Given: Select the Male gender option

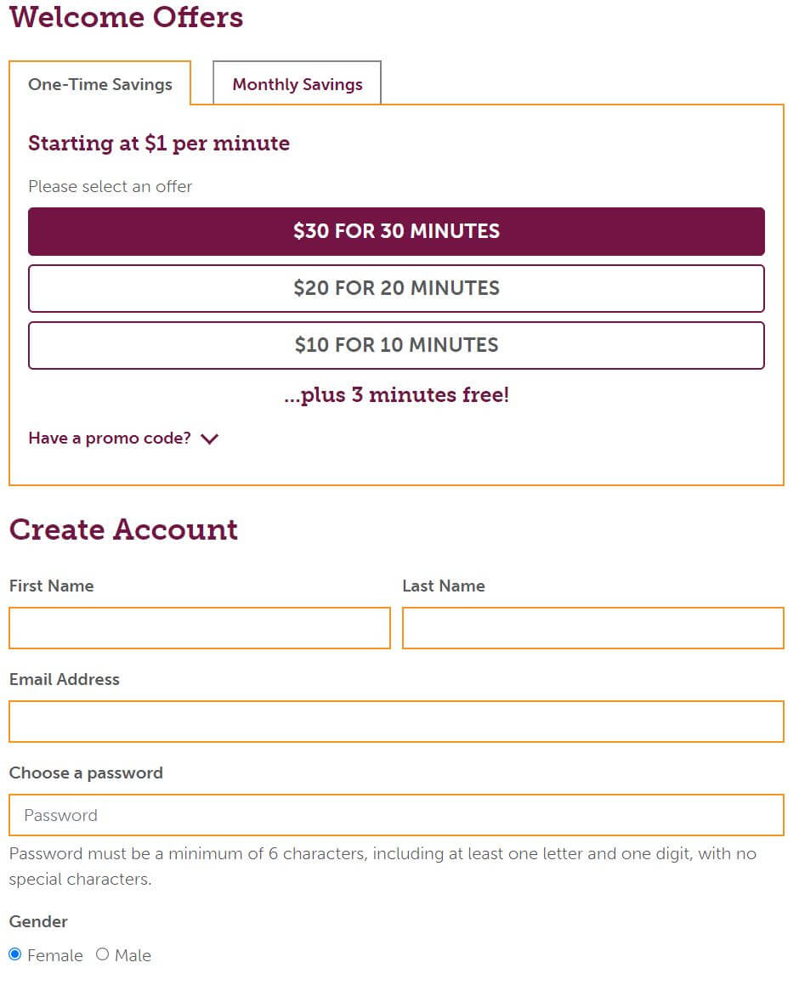Looking at the screenshot, I should (102, 954).
